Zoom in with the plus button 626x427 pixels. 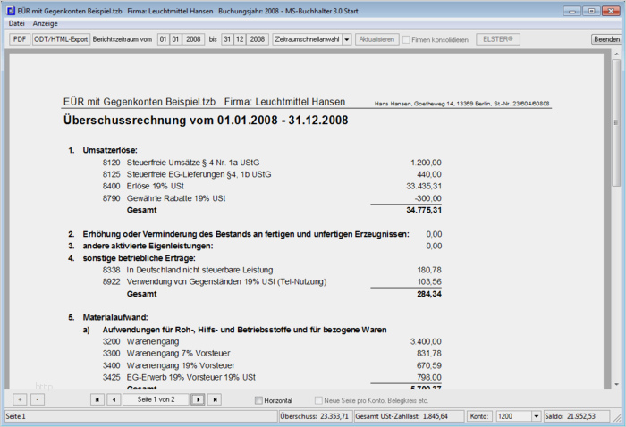pos(20,399)
